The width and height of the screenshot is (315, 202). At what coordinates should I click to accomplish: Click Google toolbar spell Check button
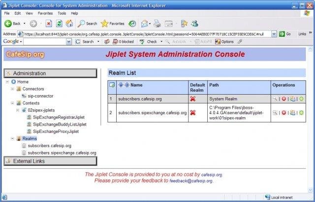[x=148, y=42]
